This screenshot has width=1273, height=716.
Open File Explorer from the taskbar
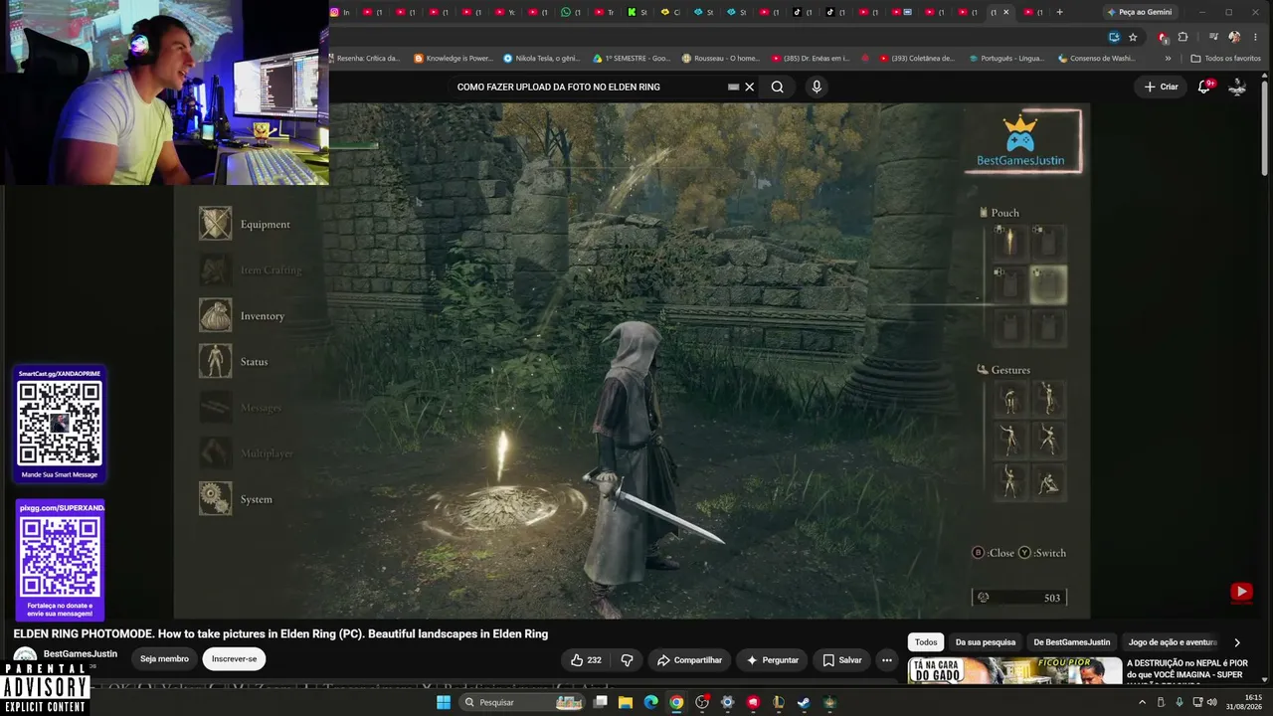tap(626, 702)
